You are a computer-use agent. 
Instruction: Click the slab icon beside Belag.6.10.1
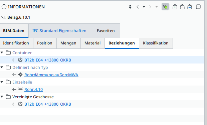pyautogui.click(x=3, y=17)
